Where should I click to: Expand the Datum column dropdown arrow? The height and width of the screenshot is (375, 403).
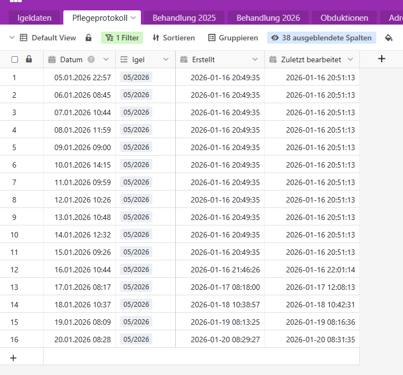pos(106,59)
